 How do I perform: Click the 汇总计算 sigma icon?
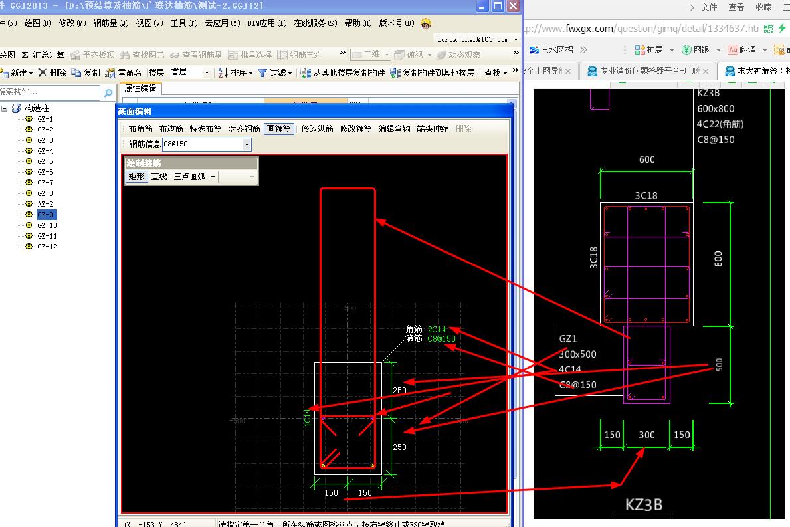pyautogui.click(x=25, y=55)
